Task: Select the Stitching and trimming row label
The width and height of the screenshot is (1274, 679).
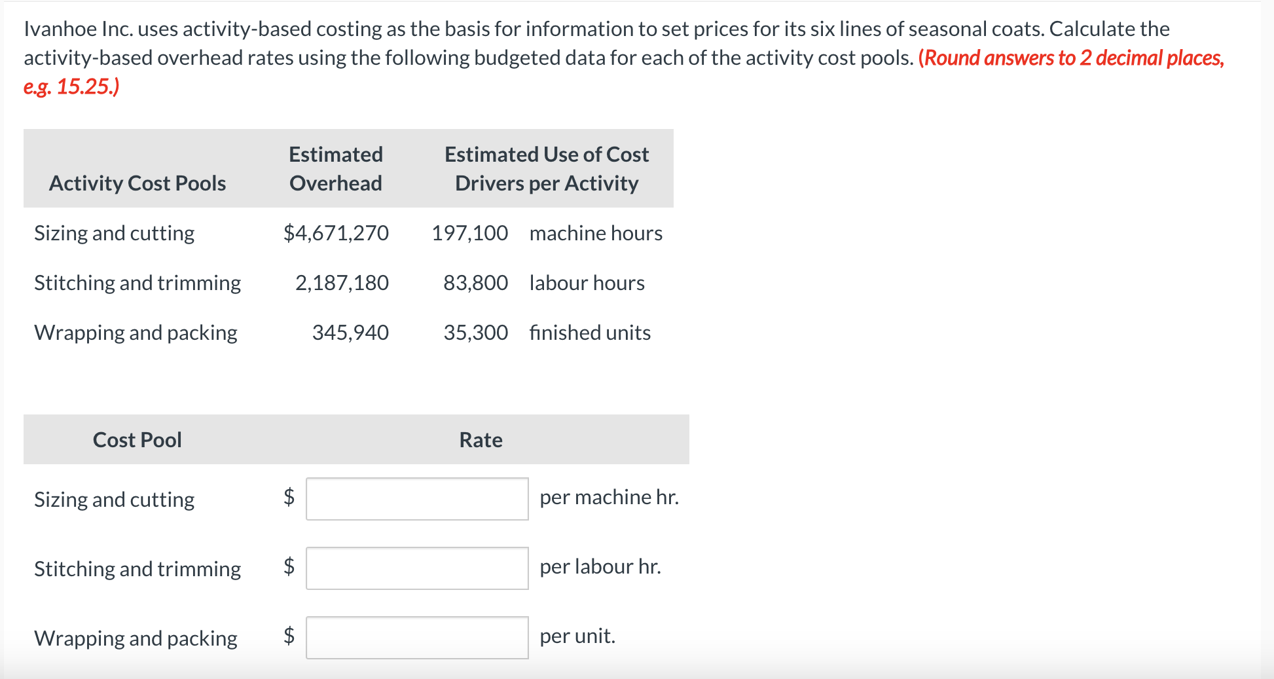Action: 137,283
